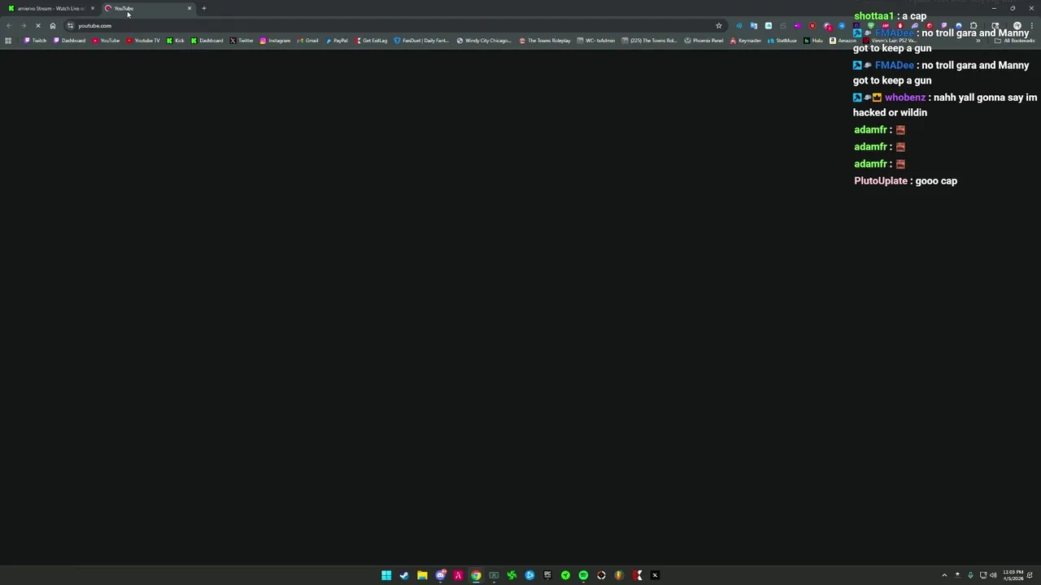Screen dimensions: 1041x585
Task: Open the WC- txAdmin bookmark
Action: 596,41
